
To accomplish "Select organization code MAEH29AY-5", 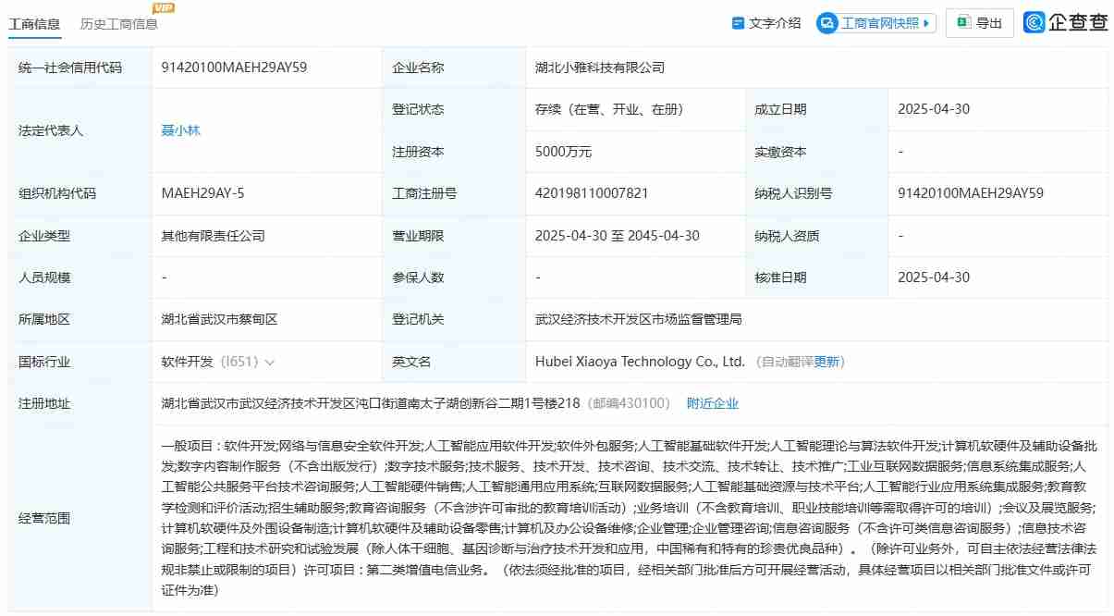I will (202, 193).
